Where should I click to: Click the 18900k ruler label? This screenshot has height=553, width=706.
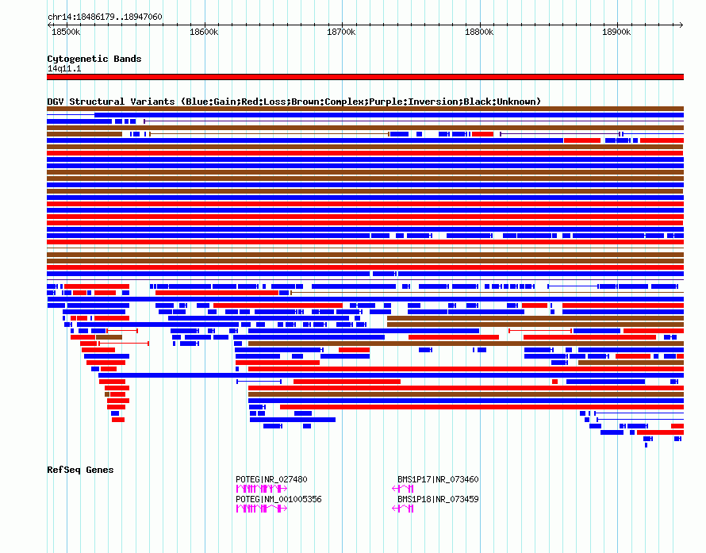[x=616, y=32]
